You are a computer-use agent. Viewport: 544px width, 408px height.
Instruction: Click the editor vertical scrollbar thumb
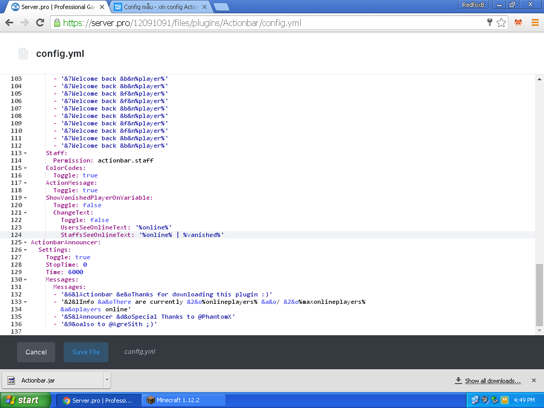point(539,294)
